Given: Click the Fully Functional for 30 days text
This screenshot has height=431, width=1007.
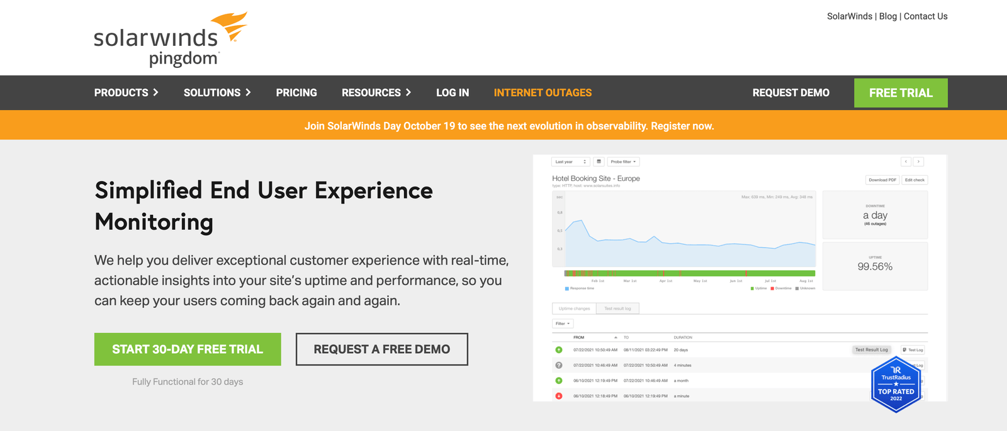Looking at the screenshot, I should click(x=188, y=381).
